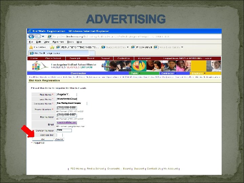
Task: Click Home in the maroon navigation bar
Action: 34,58
